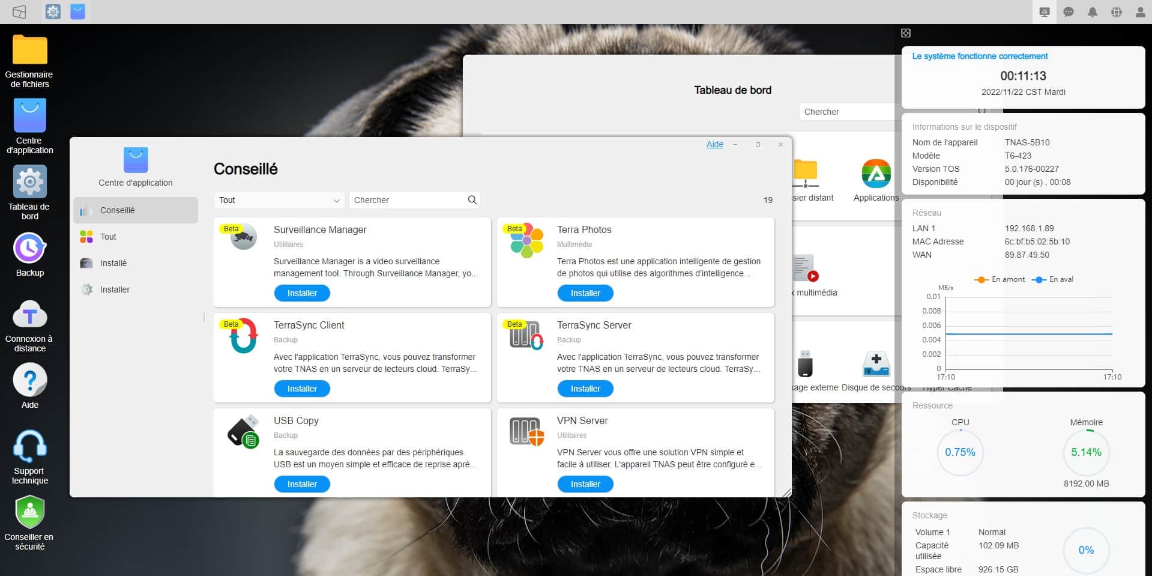Click the Volume 1 usage gauge 0%
This screenshot has height=576, width=1152.
tap(1086, 550)
